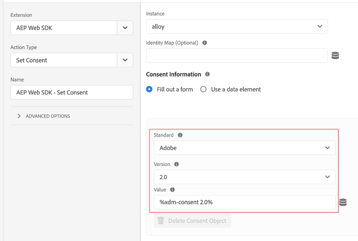This screenshot has width=358, height=241.
Task: Click the Standard field info icon
Action: tap(180, 135)
